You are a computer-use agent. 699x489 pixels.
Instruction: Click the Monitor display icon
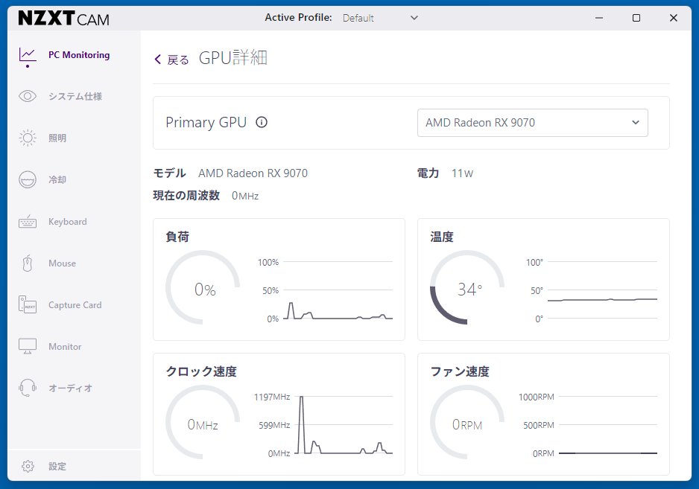coord(28,346)
